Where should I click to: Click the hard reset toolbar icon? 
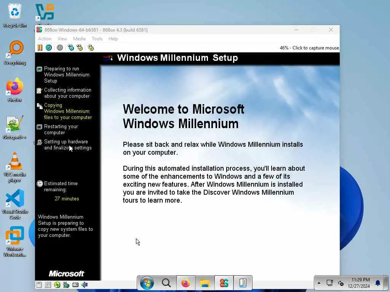(49, 48)
